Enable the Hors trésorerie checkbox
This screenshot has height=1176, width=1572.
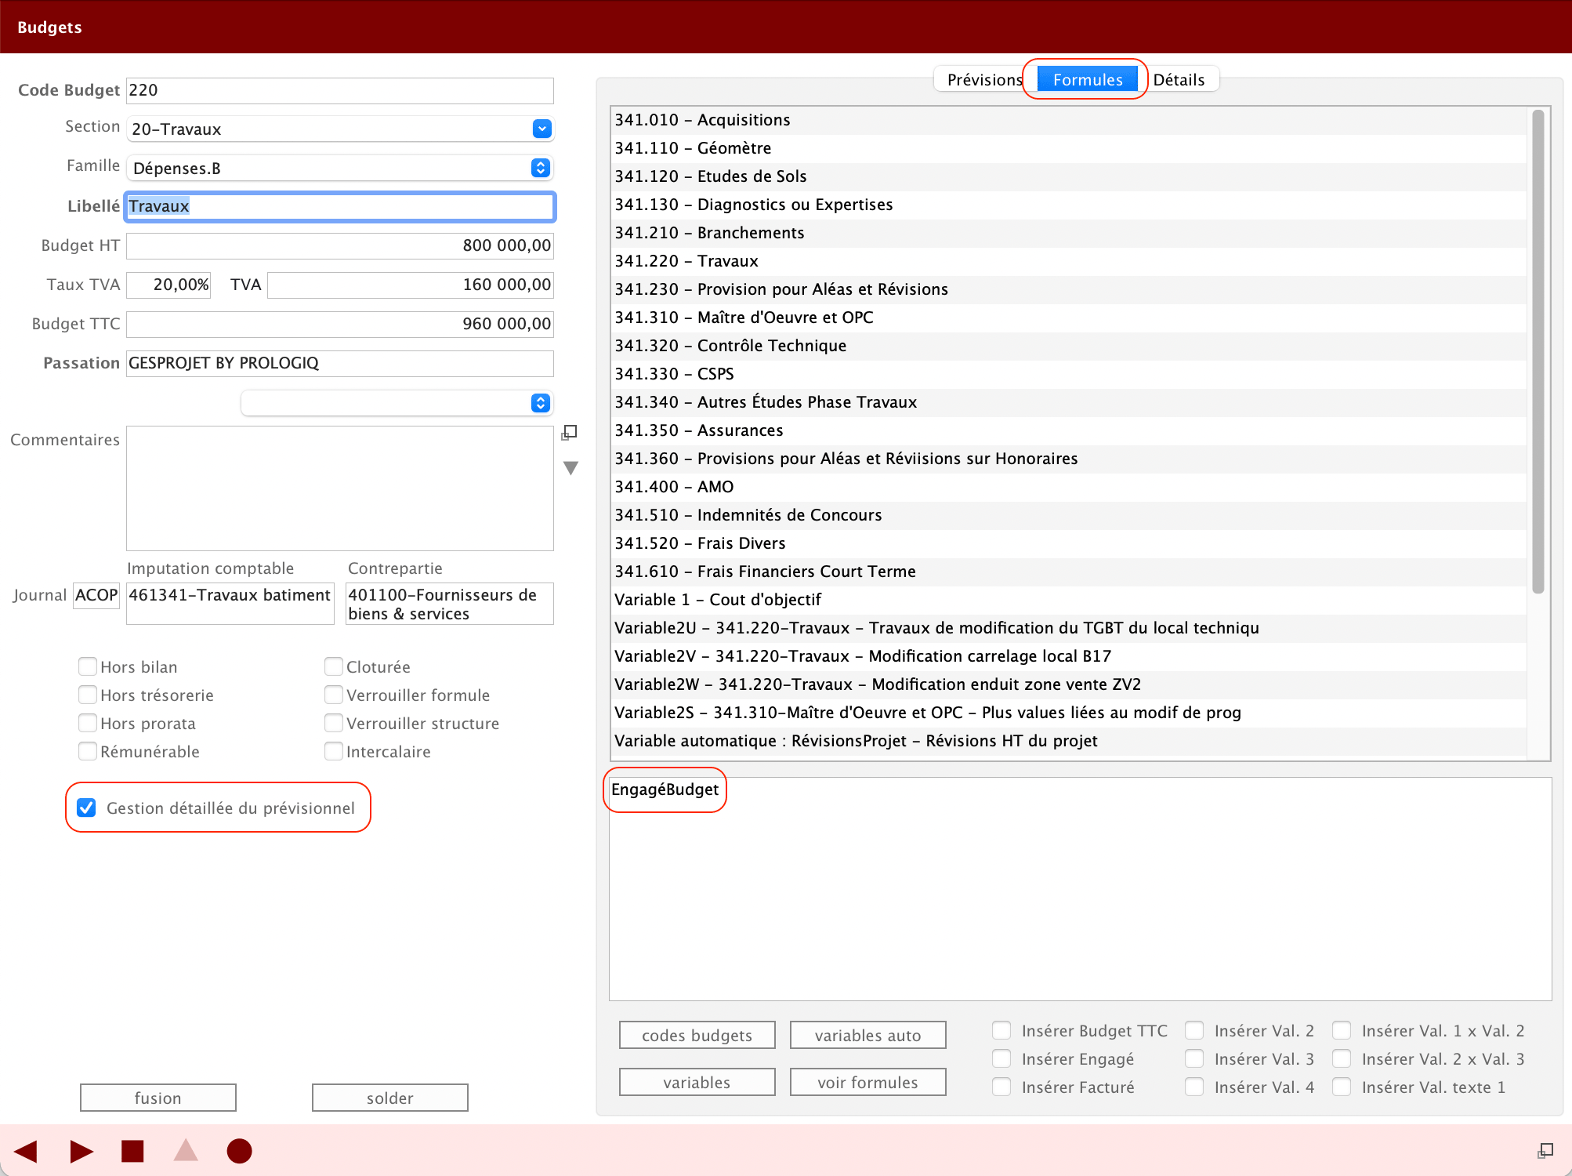click(x=88, y=695)
